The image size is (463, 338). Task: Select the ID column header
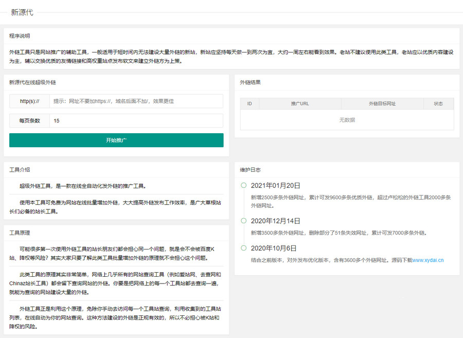249,103
